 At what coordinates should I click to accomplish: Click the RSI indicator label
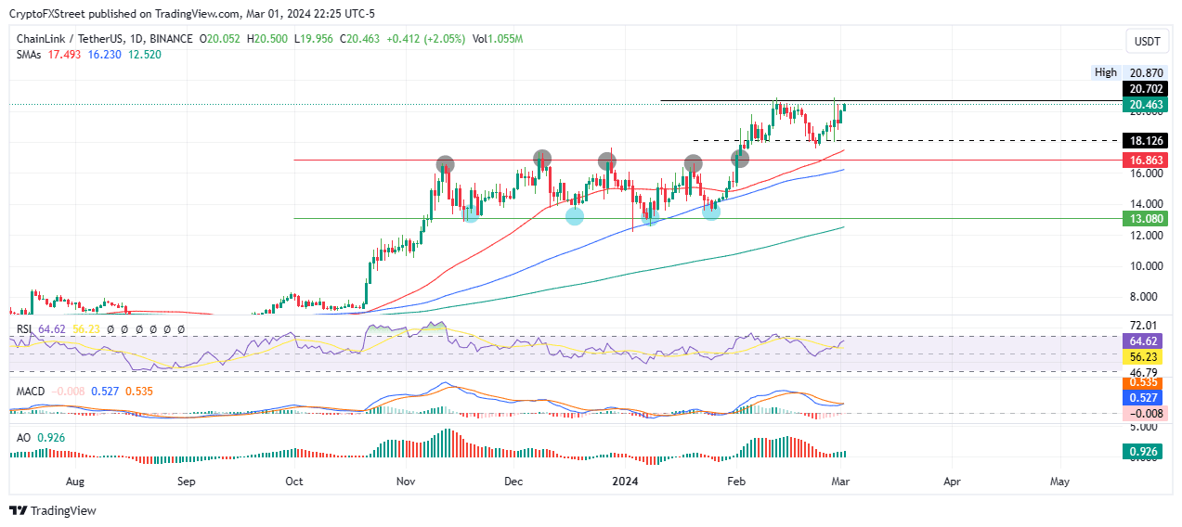point(24,328)
